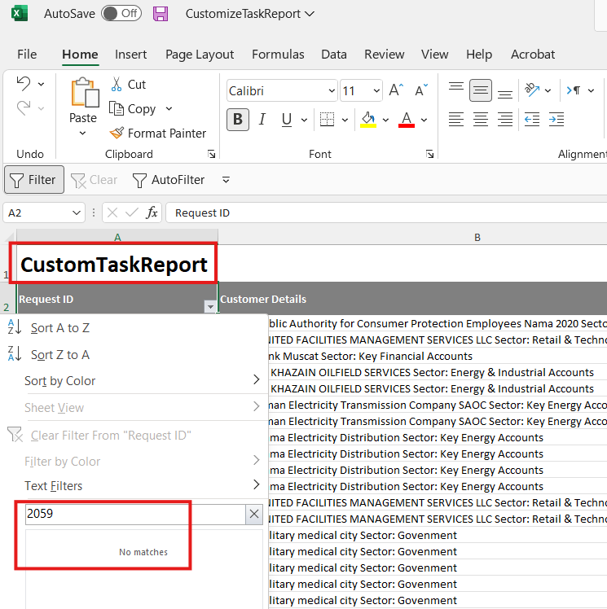Open the Calibri font name dropdown
This screenshot has height=609, width=607.
331,91
